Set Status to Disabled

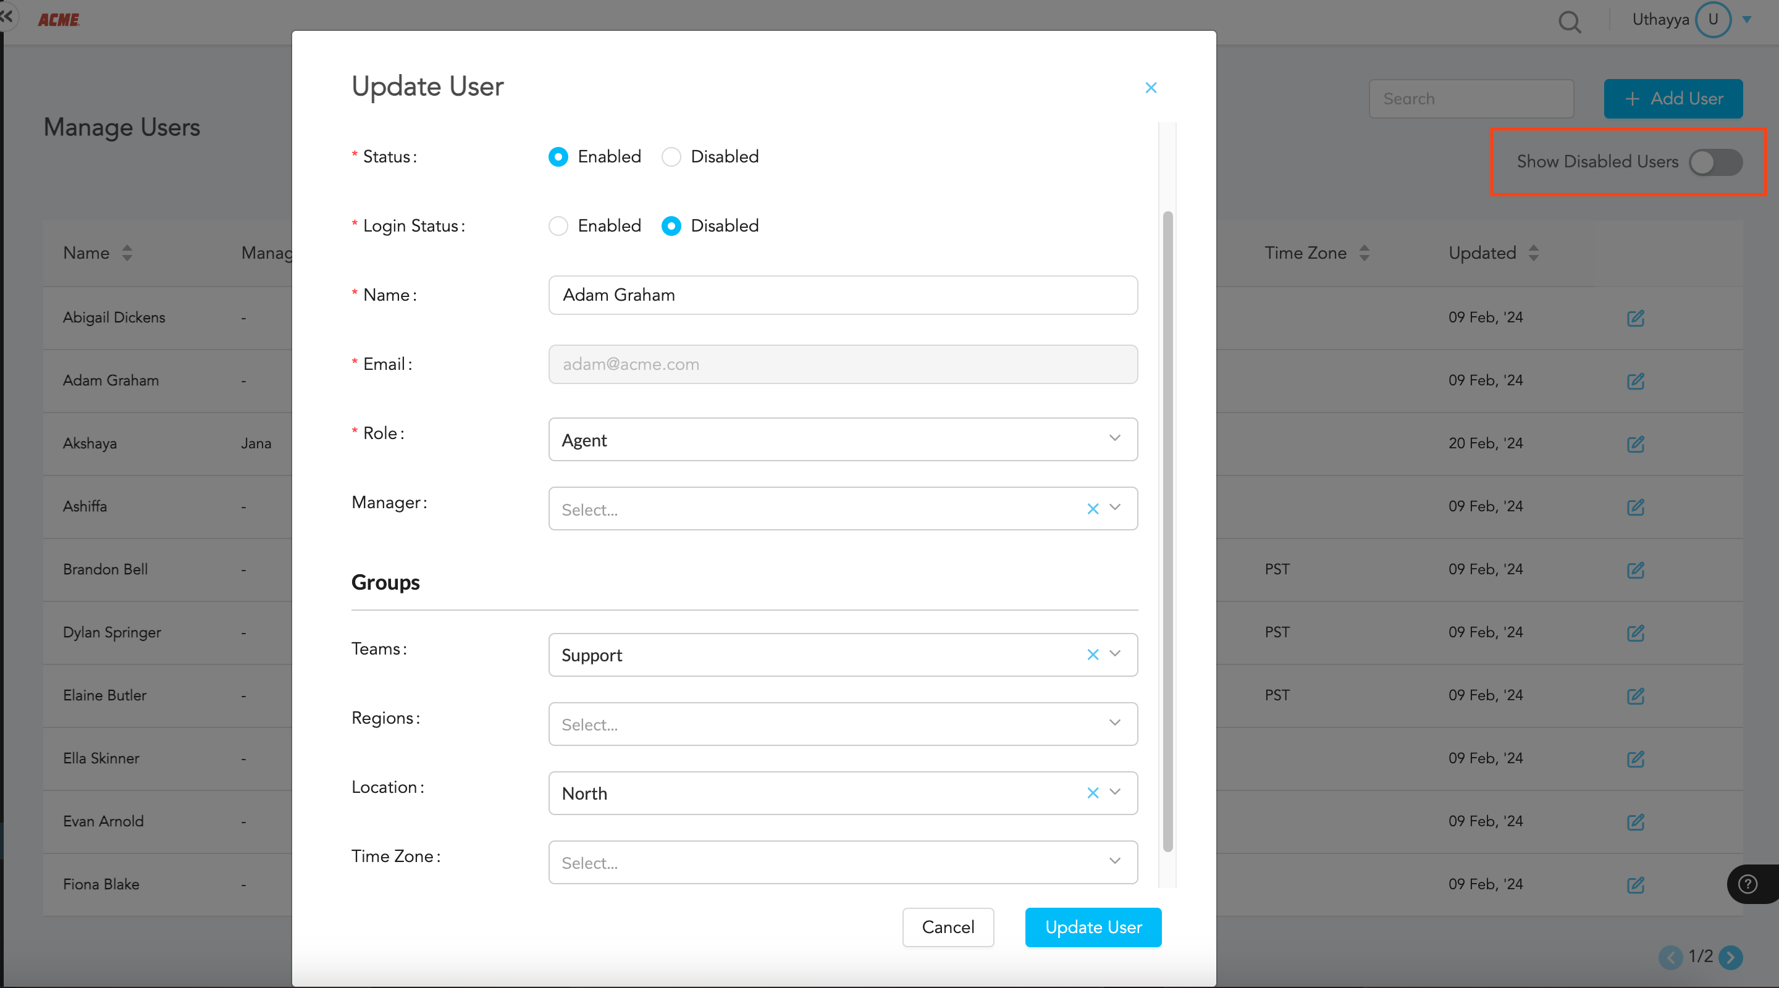pos(671,157)
